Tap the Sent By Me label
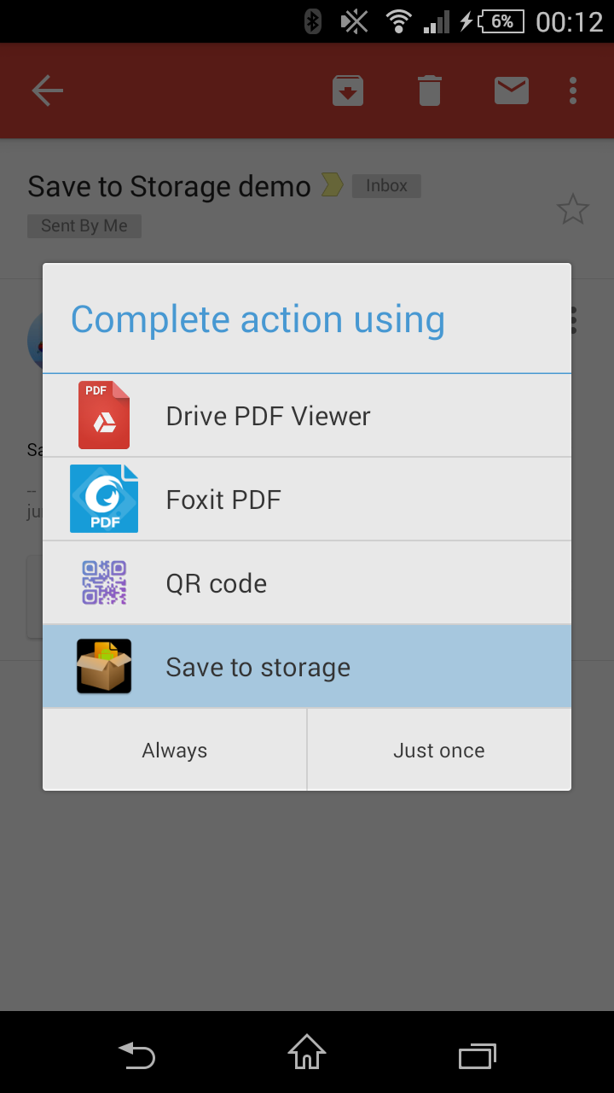Viewport: 614px width, 1093px height. pos(84,225)
